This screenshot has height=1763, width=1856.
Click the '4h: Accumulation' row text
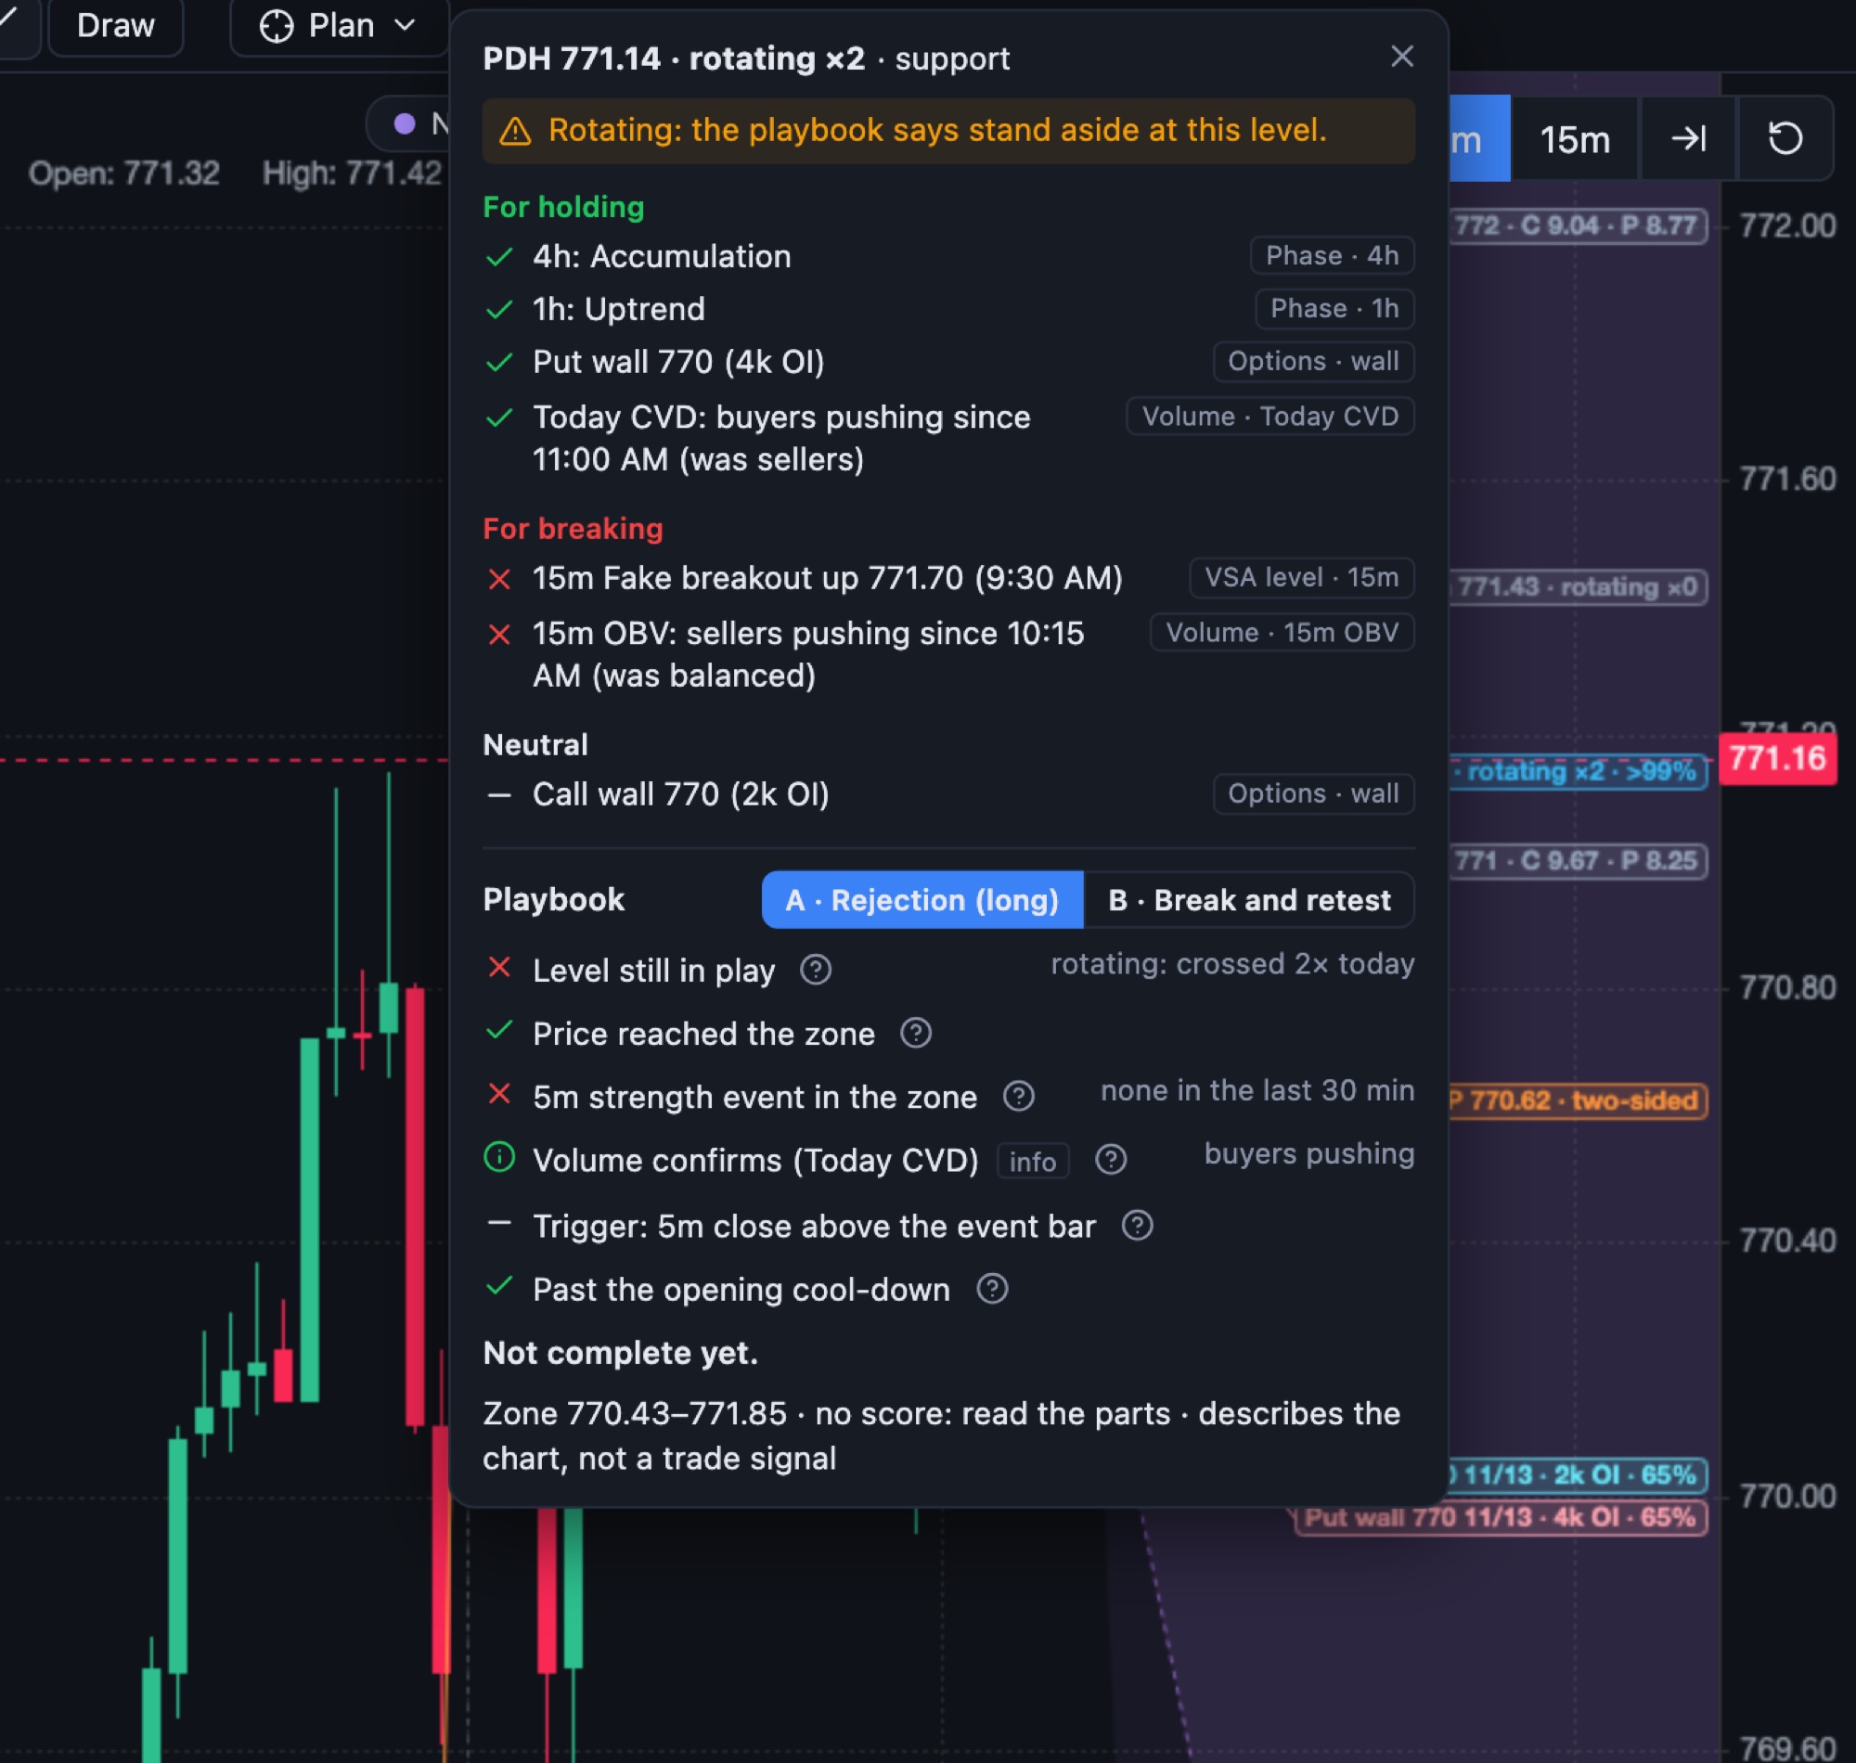pos(662,256)
